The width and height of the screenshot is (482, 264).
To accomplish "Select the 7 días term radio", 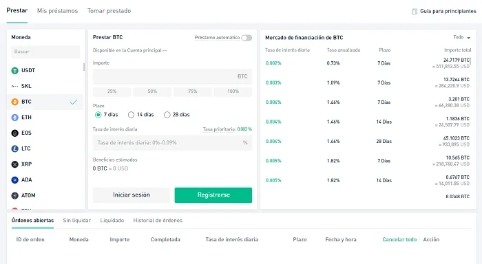I will coord(98,115).
